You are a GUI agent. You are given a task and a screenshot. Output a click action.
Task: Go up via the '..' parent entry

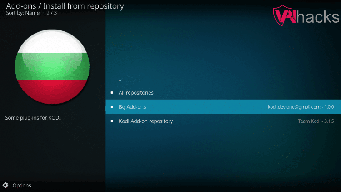[x=120, y=79]
